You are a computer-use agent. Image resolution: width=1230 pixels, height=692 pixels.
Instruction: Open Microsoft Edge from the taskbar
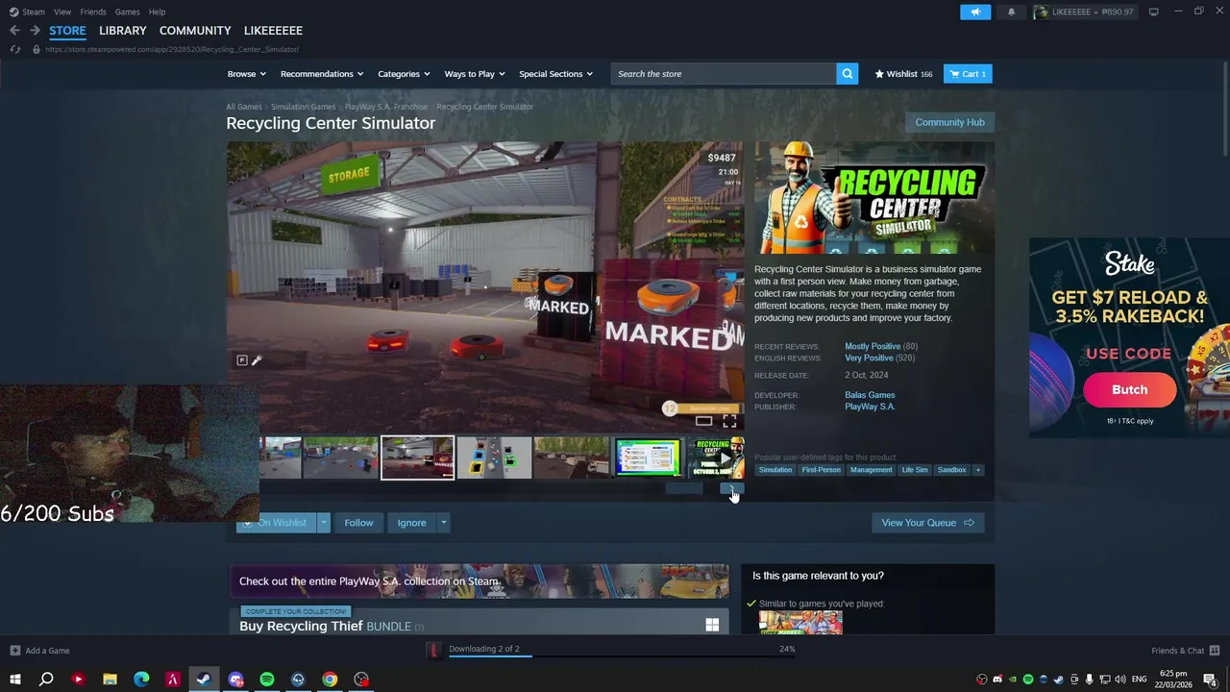(141, 680)
